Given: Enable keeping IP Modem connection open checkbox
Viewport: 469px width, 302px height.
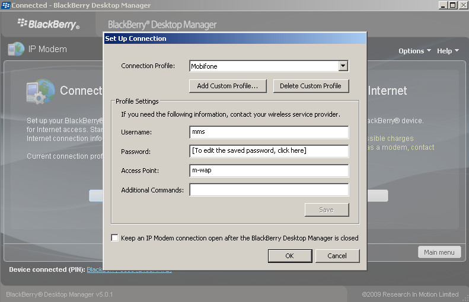Looking at the screenshot, I should point(115,238).
